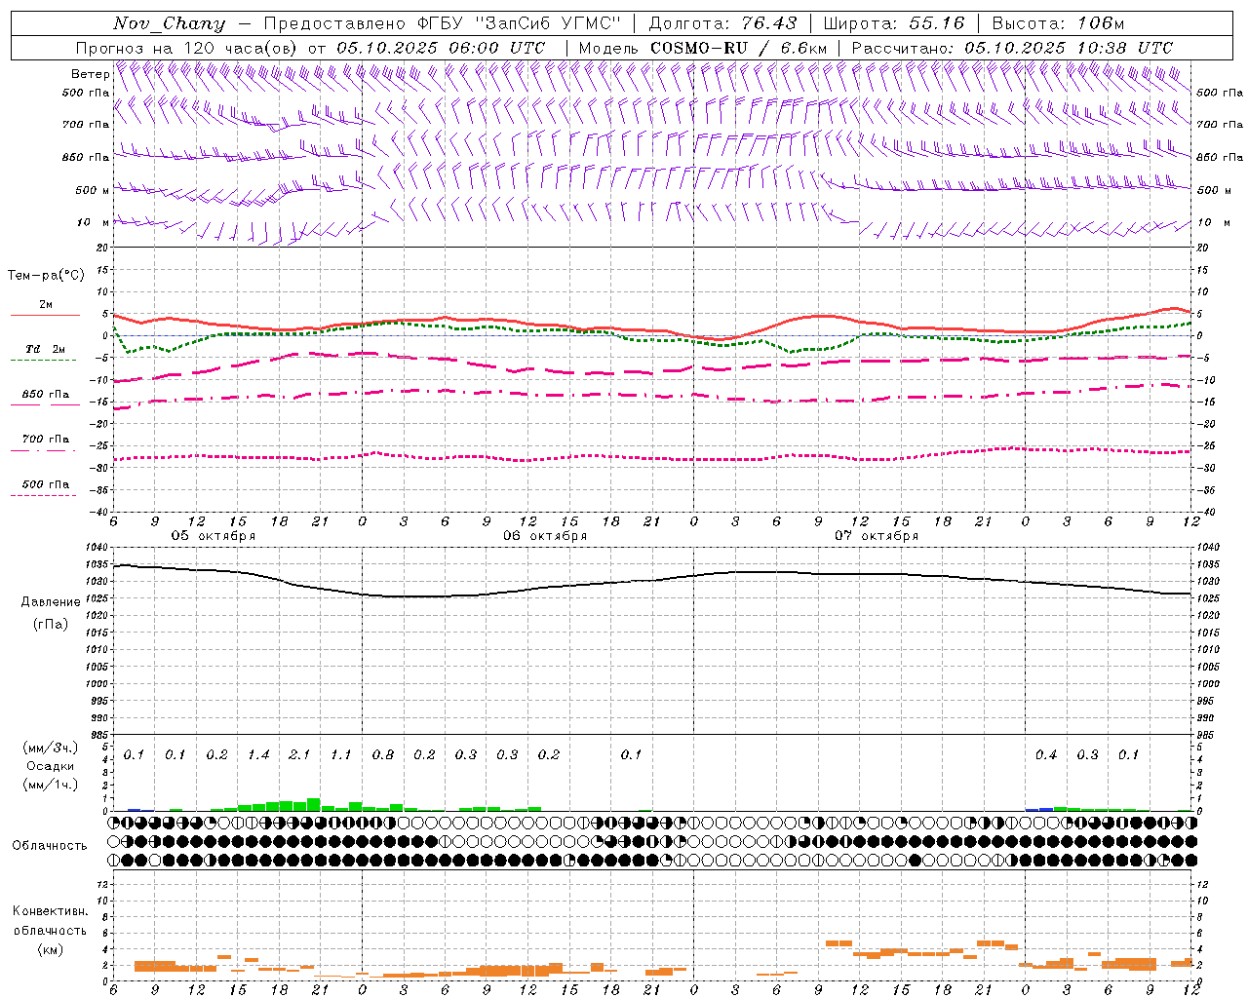
Task: Click the 'Давление' pressure panel label
Action: [x=51, y=602]
